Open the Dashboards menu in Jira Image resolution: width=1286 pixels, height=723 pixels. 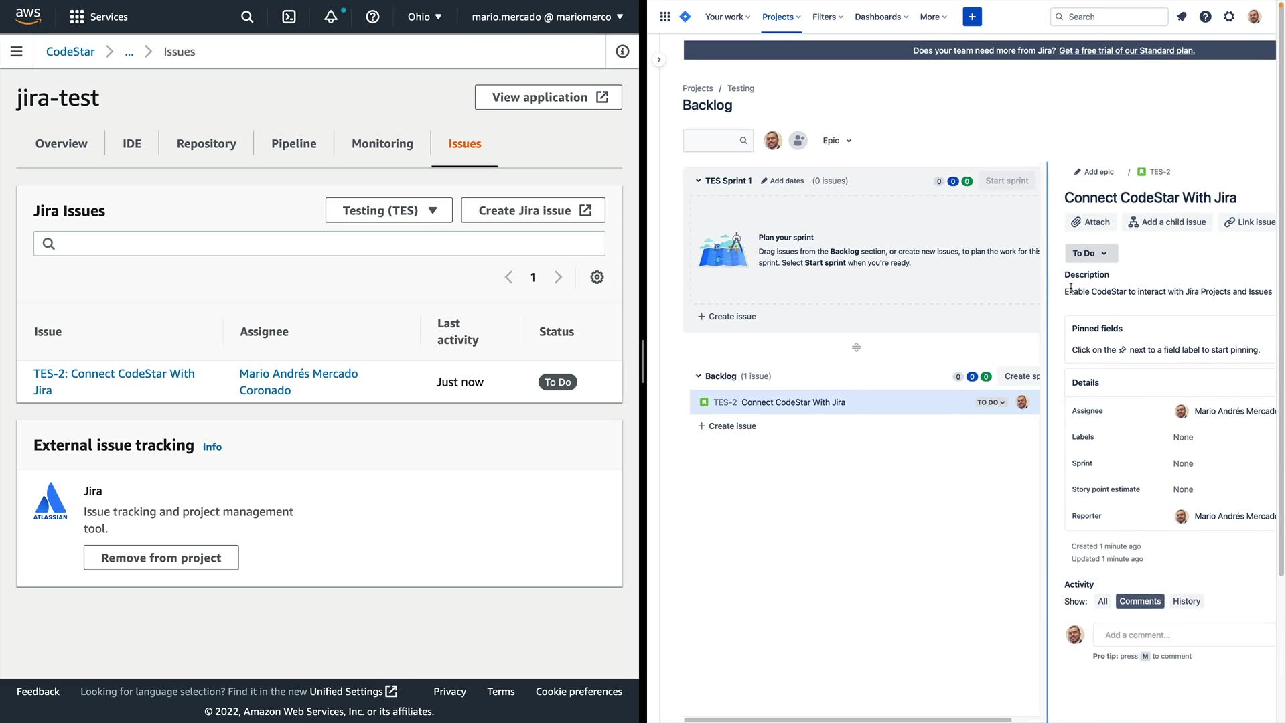point(881,17)
